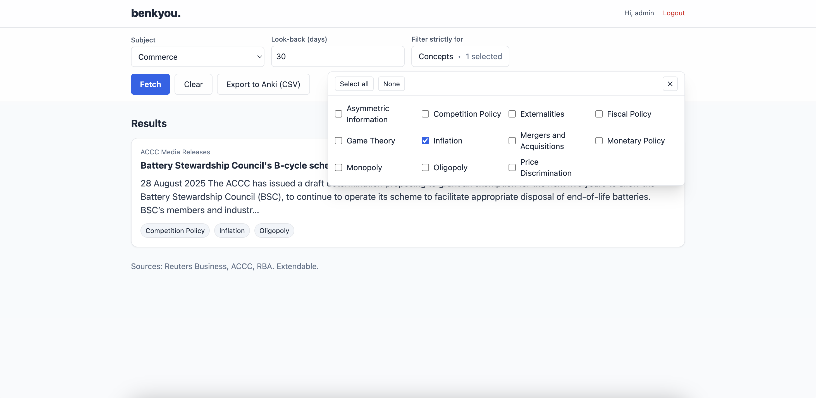
Task: Enable the Oligopoly concept checkbox
Action: coord(425,167)
